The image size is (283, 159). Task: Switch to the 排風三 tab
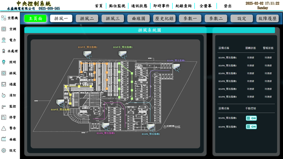(113, 18)
